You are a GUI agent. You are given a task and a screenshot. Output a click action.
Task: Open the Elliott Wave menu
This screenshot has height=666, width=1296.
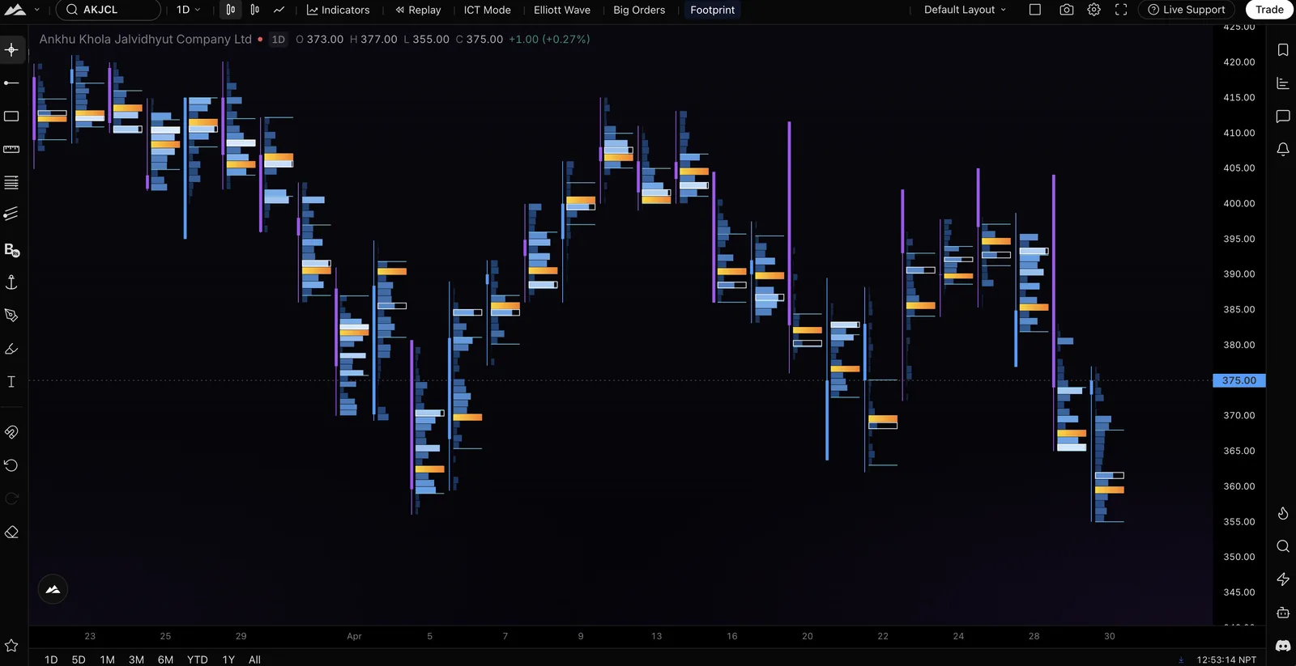[x=562, y=10]
